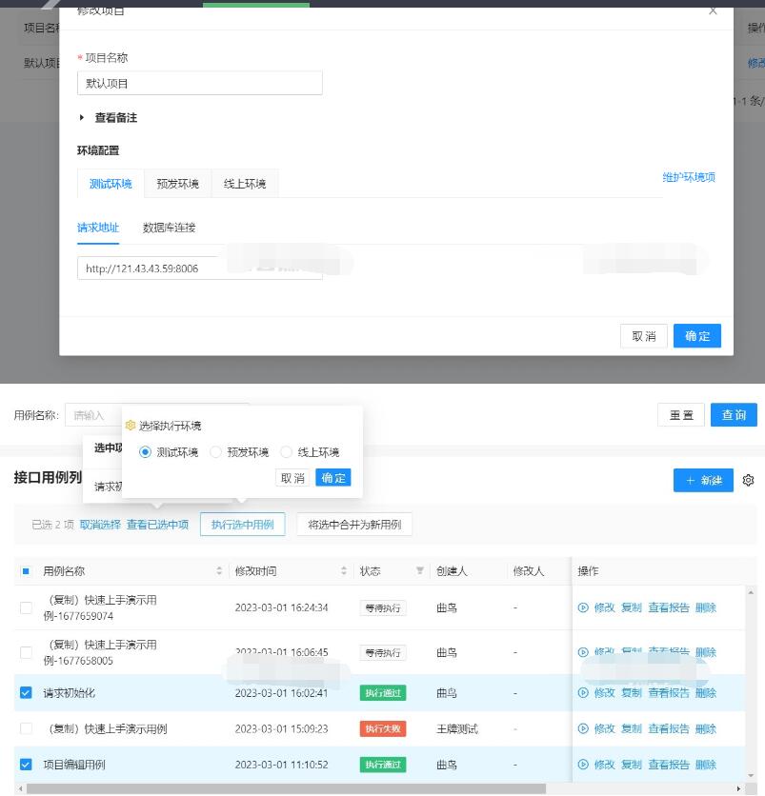Switch to the 线上环境 tab
765x796 pixels.
tap(244, 185)
